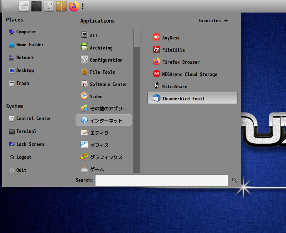Image resolution: width=286 pixels, height=233 pixels.
Task: Open the mixer-style settings panel launcher
Action: click(x=49, y=6)
